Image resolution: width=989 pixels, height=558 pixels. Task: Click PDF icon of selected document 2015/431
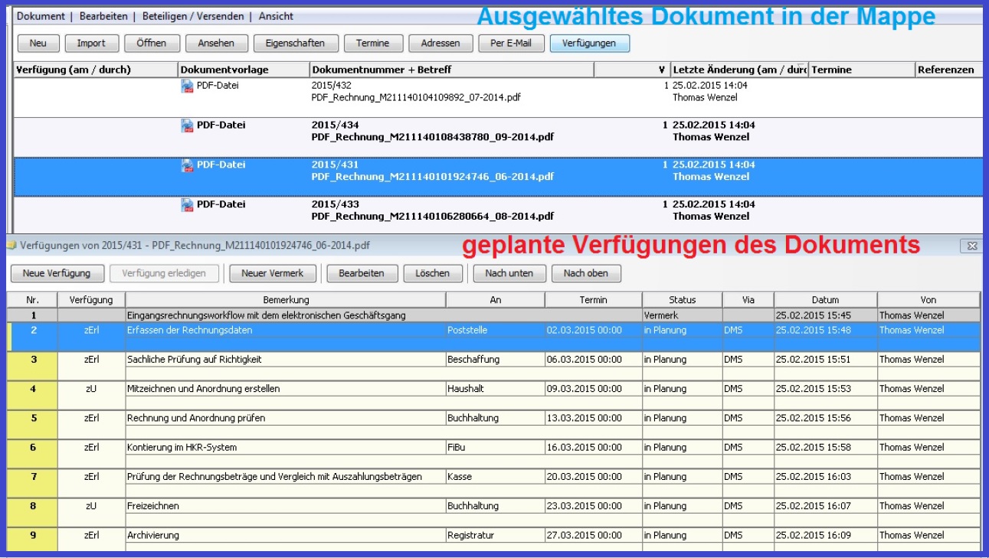[187, 165]
